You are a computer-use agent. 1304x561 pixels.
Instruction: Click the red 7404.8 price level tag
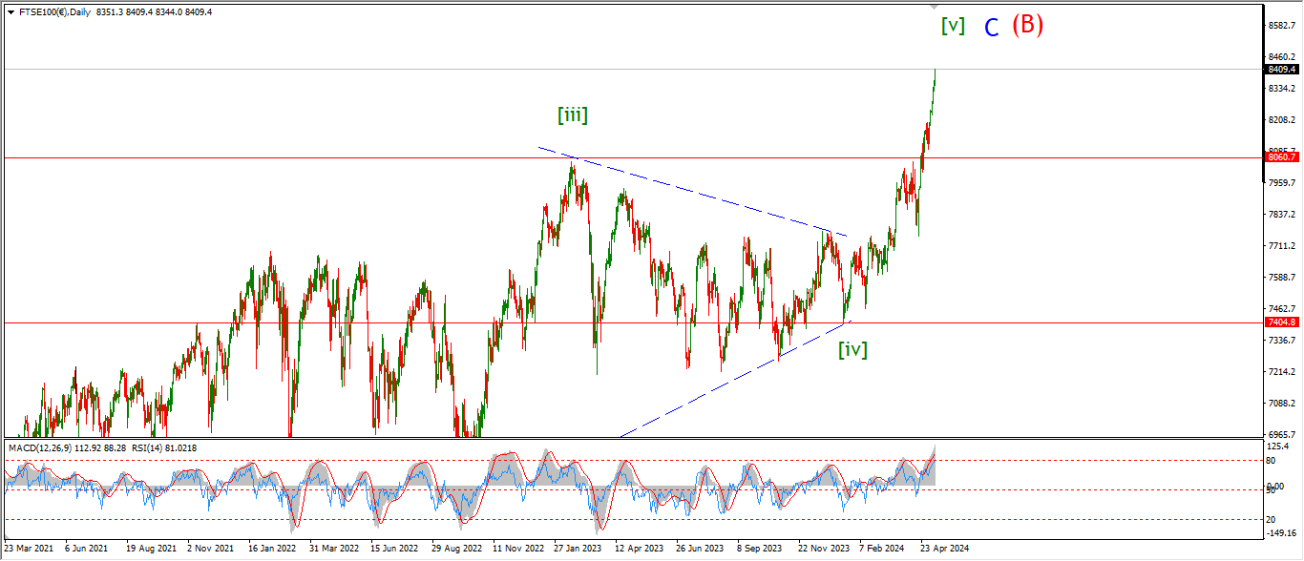coord(1282,322)
